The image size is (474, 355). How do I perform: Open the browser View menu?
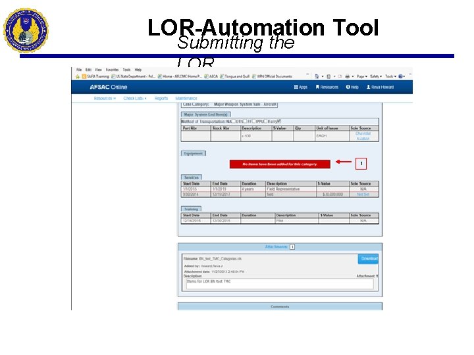click(98, 70)
